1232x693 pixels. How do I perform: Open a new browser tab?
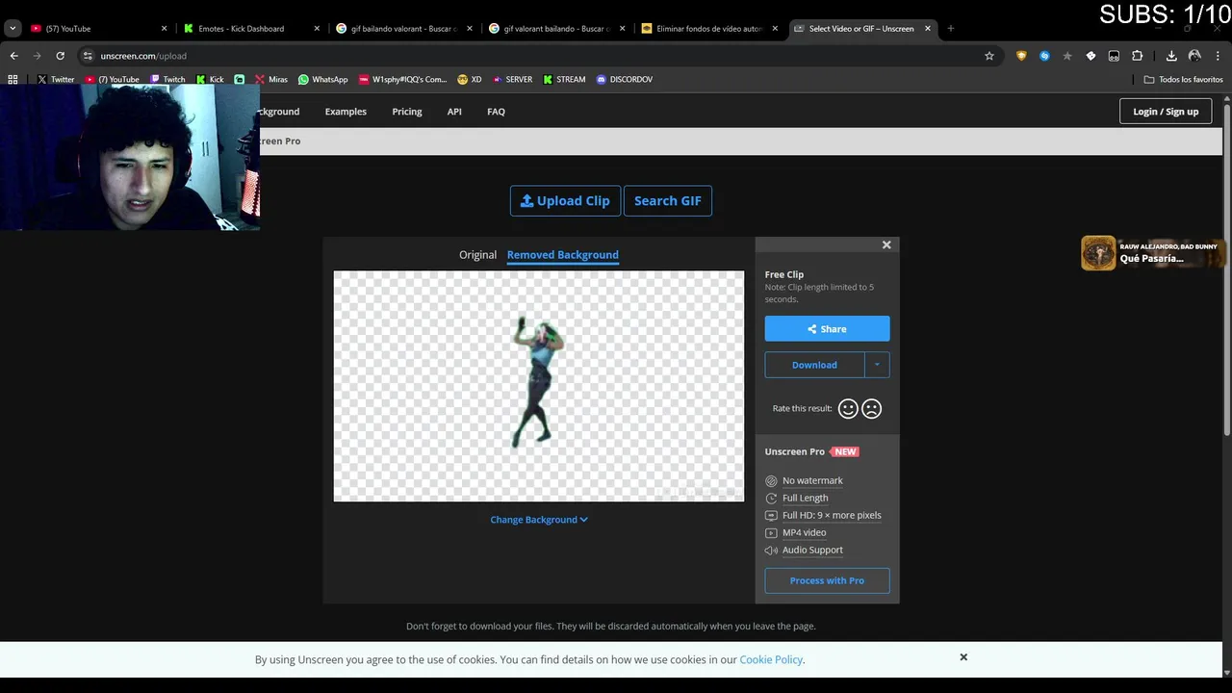pyautogui.click(x=950, y=28)
